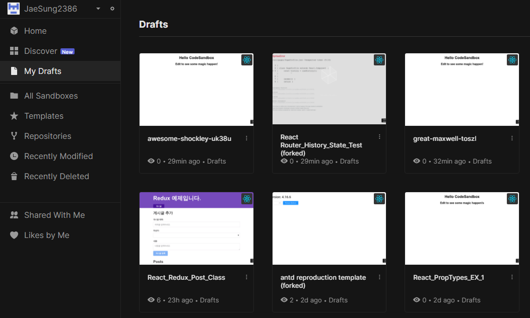Open the Discover section
This screenshot has height=318, width=530.
60,51
